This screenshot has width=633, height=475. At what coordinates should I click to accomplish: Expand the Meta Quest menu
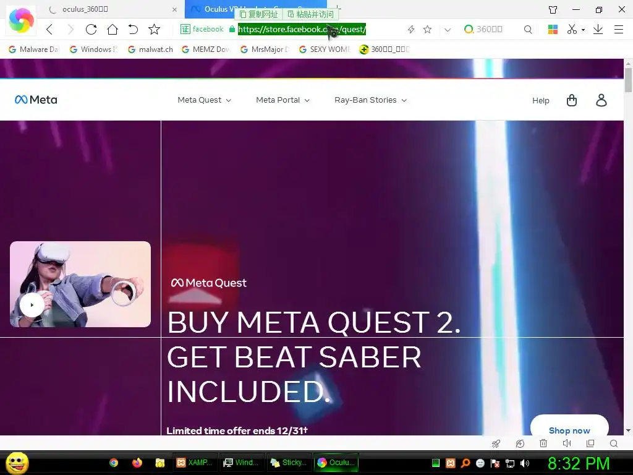[x=204, y=100]
